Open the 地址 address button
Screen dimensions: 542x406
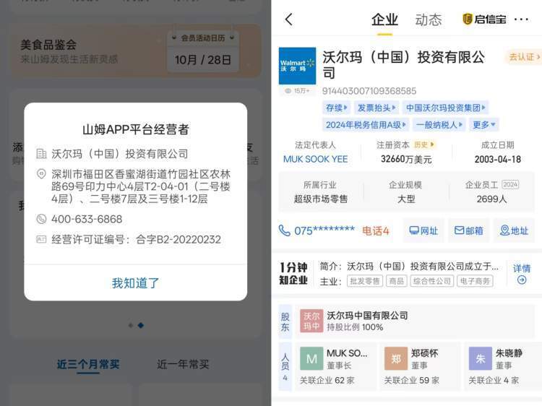pos(514,230)
